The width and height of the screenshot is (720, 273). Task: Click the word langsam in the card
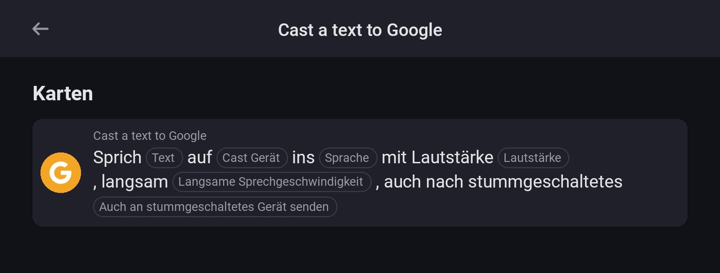coord(135,182)
